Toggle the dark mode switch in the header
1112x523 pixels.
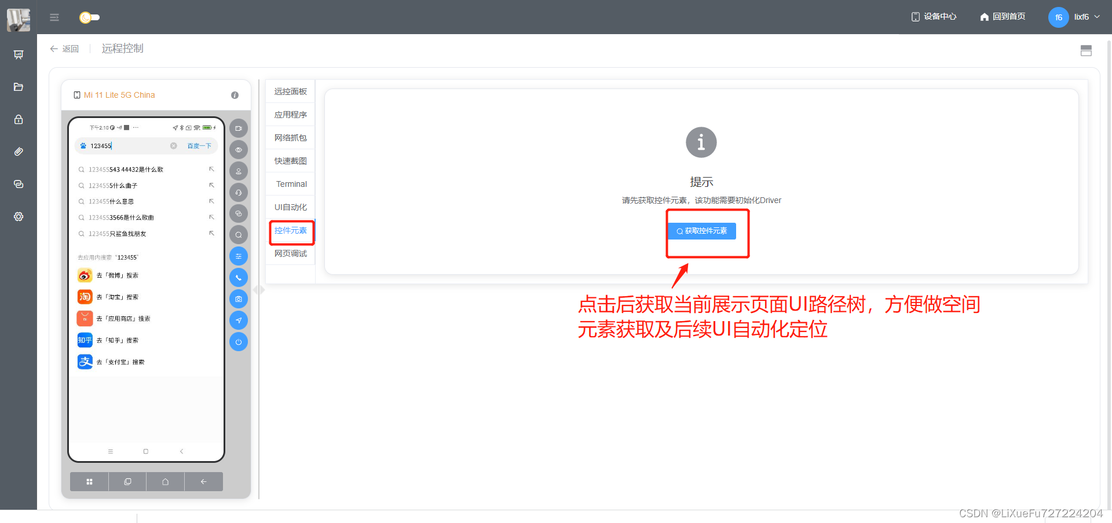[x=90, y=17]
